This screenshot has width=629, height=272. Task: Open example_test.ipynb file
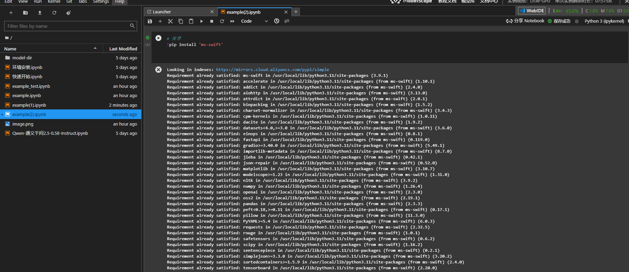(x=70, y=86)
